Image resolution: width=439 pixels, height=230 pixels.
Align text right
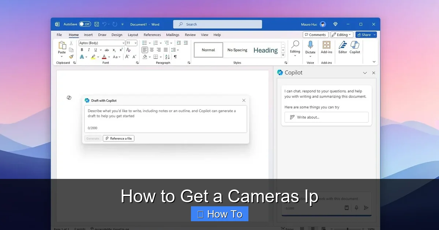pos(159,50)
